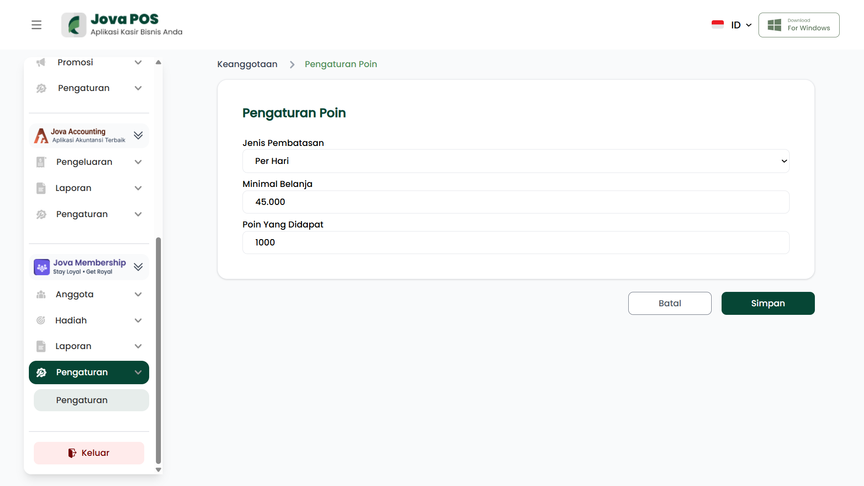Viewport: 864px width, 486px height.
Task: Click the Promosi megaphone icon
Action: point(41,62)
